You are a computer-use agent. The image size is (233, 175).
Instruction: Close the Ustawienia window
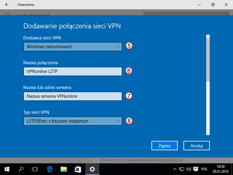click(x=226, y=5)
